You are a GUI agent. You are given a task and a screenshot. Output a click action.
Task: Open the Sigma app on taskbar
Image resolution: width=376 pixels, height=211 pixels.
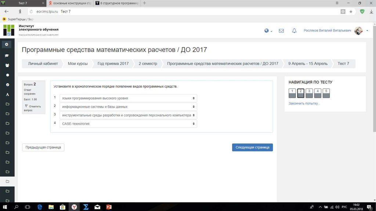(86, 207)
